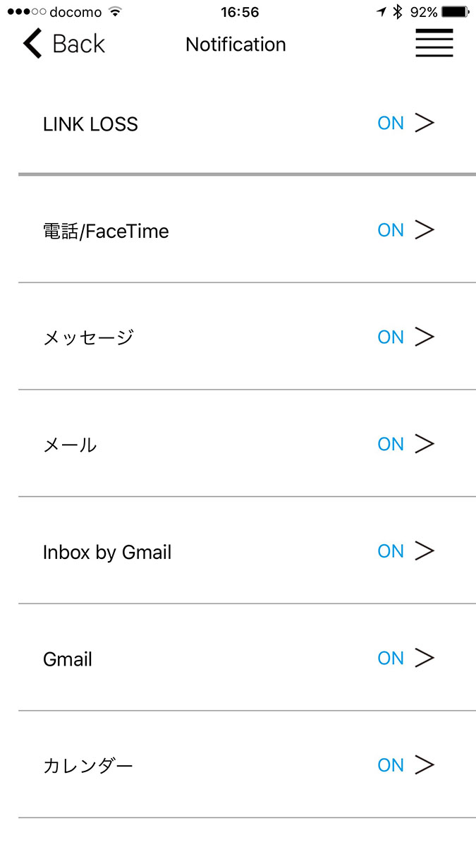Viewport: 476px width, 847px height.
Task: Tap the back arrow icon
Action: pos(30,43)
